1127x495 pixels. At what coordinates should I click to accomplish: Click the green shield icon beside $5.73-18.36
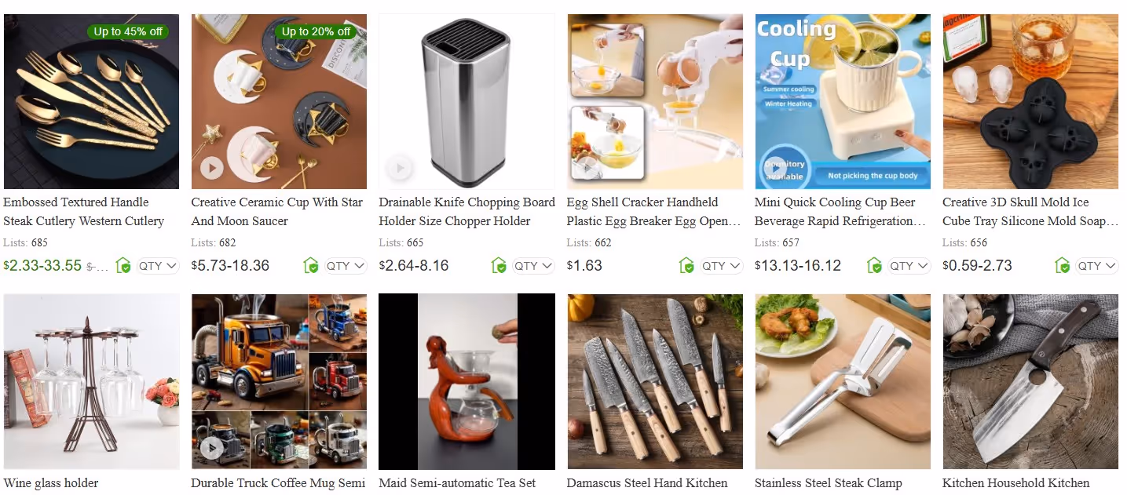pos(311,266)
